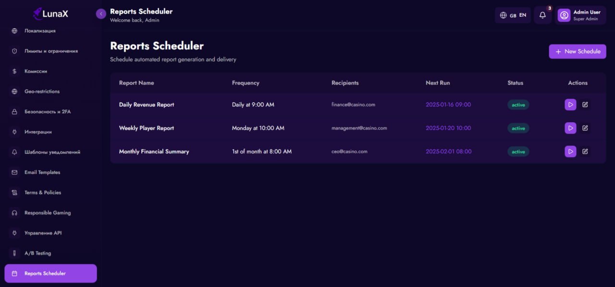
Task: Click the LunaX logo
Action: click(x=50, y=13)
